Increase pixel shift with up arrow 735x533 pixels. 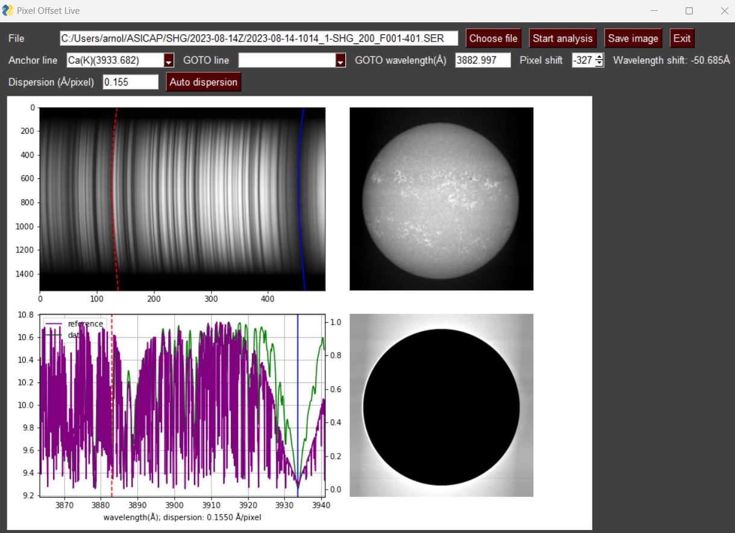(x=599, y=57)
